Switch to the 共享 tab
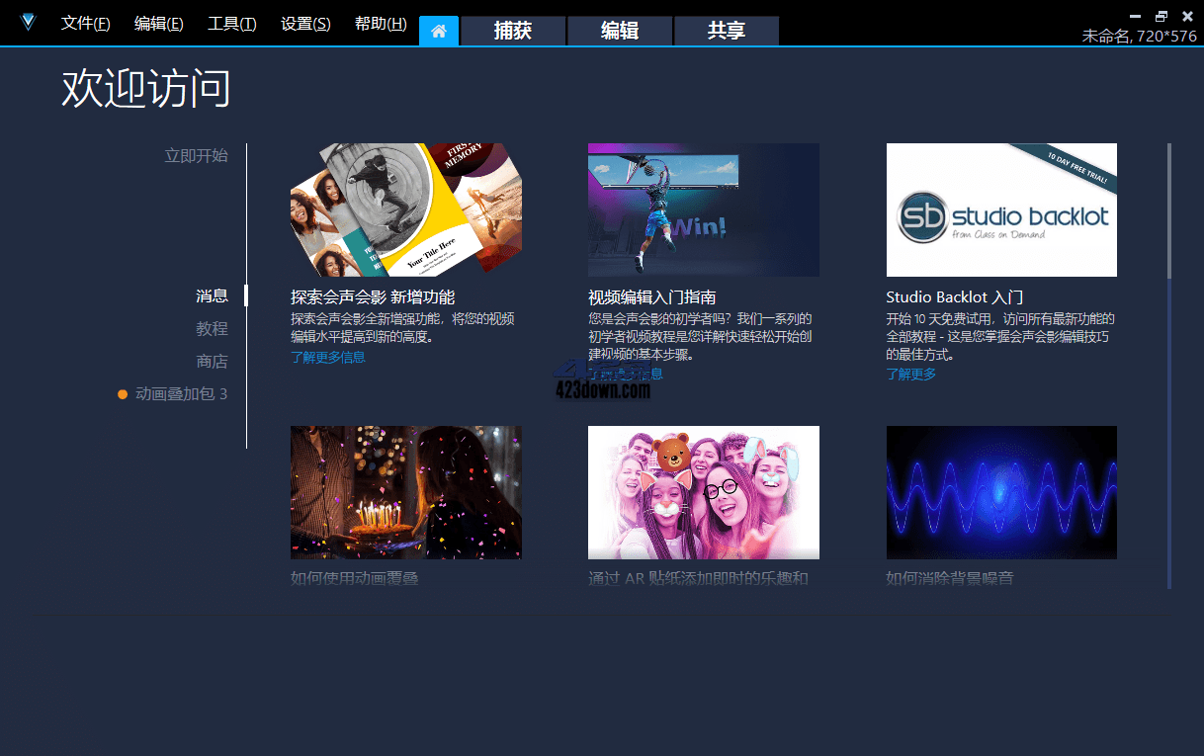 pos(726,31)
